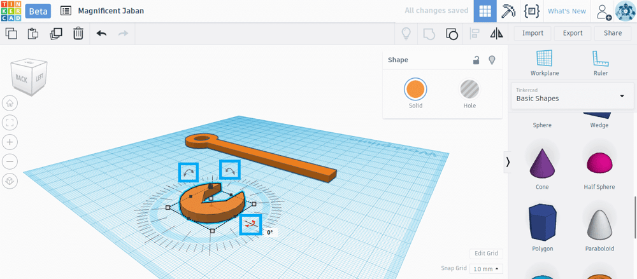Zoom out with the minus icon

click(x=10, y=161)
